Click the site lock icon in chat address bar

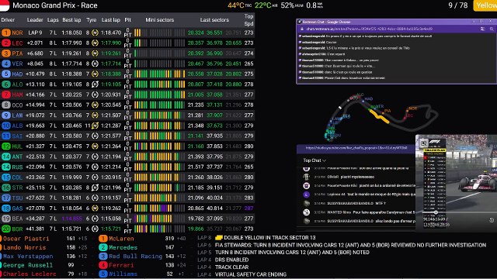(301, 29)
